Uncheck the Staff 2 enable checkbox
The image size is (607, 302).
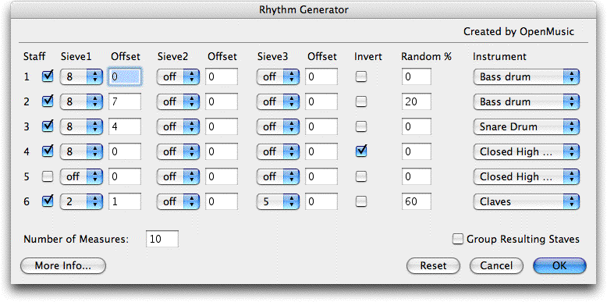48,101
